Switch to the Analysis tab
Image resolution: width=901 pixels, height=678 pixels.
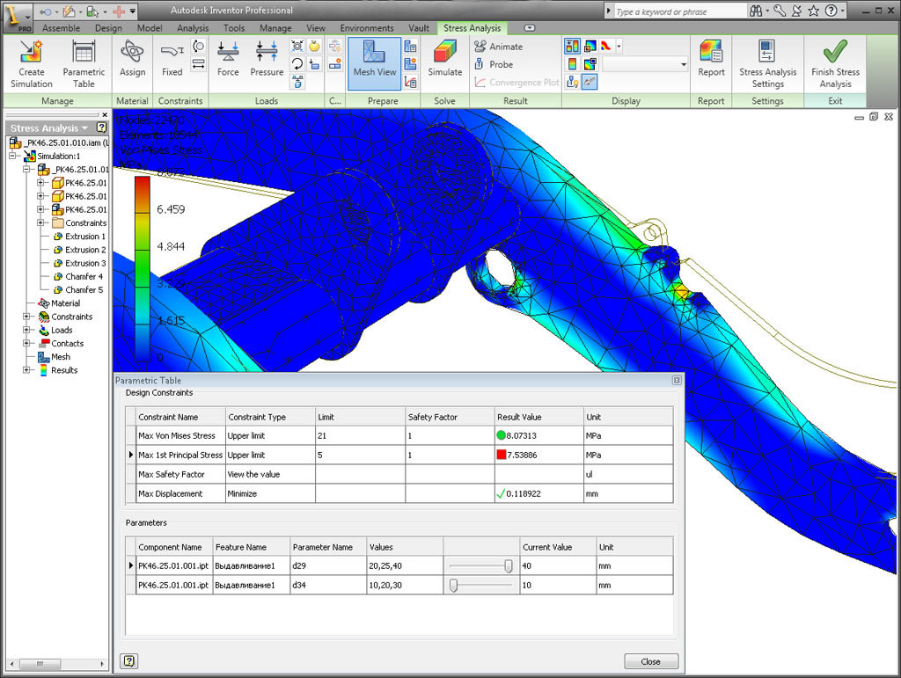point(193,28)
